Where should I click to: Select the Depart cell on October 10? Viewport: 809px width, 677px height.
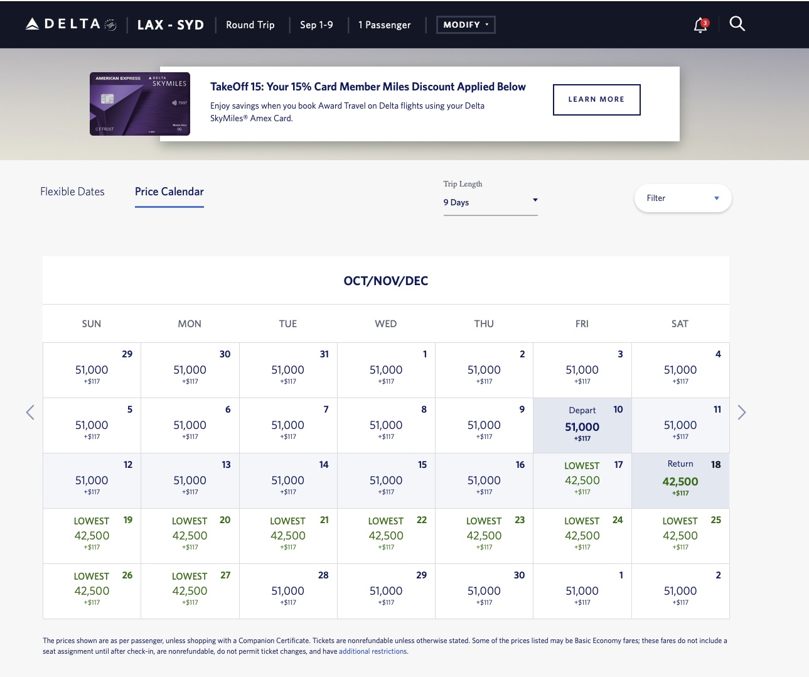[x=582, y=425]
